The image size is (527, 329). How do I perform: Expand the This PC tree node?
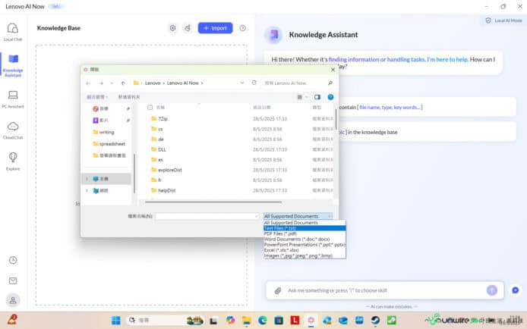click(x=87, y=179)
